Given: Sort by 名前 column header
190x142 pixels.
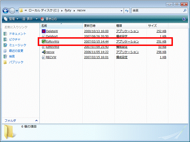Looking at the screenshot, I should (x=61, y=26).
